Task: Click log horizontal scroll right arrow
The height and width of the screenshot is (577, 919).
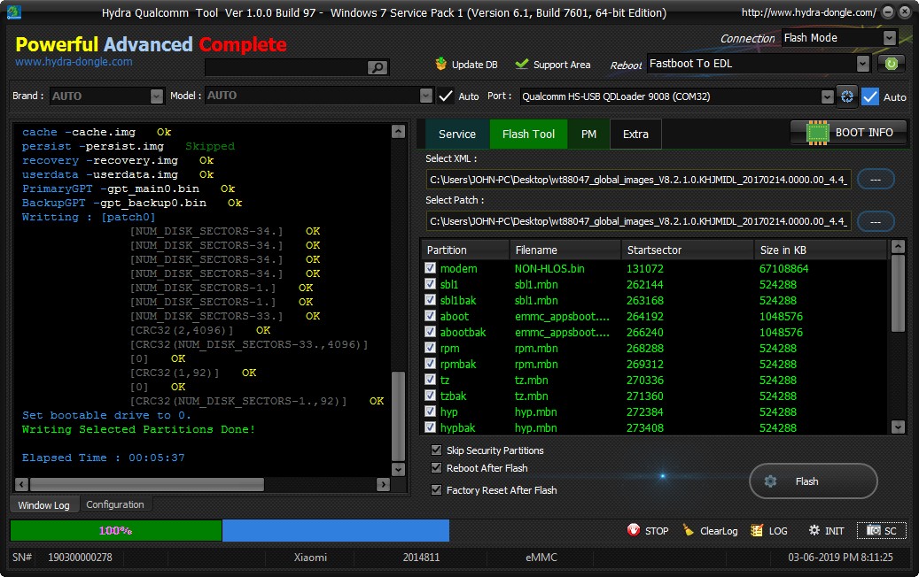Action: click(383, 485)
